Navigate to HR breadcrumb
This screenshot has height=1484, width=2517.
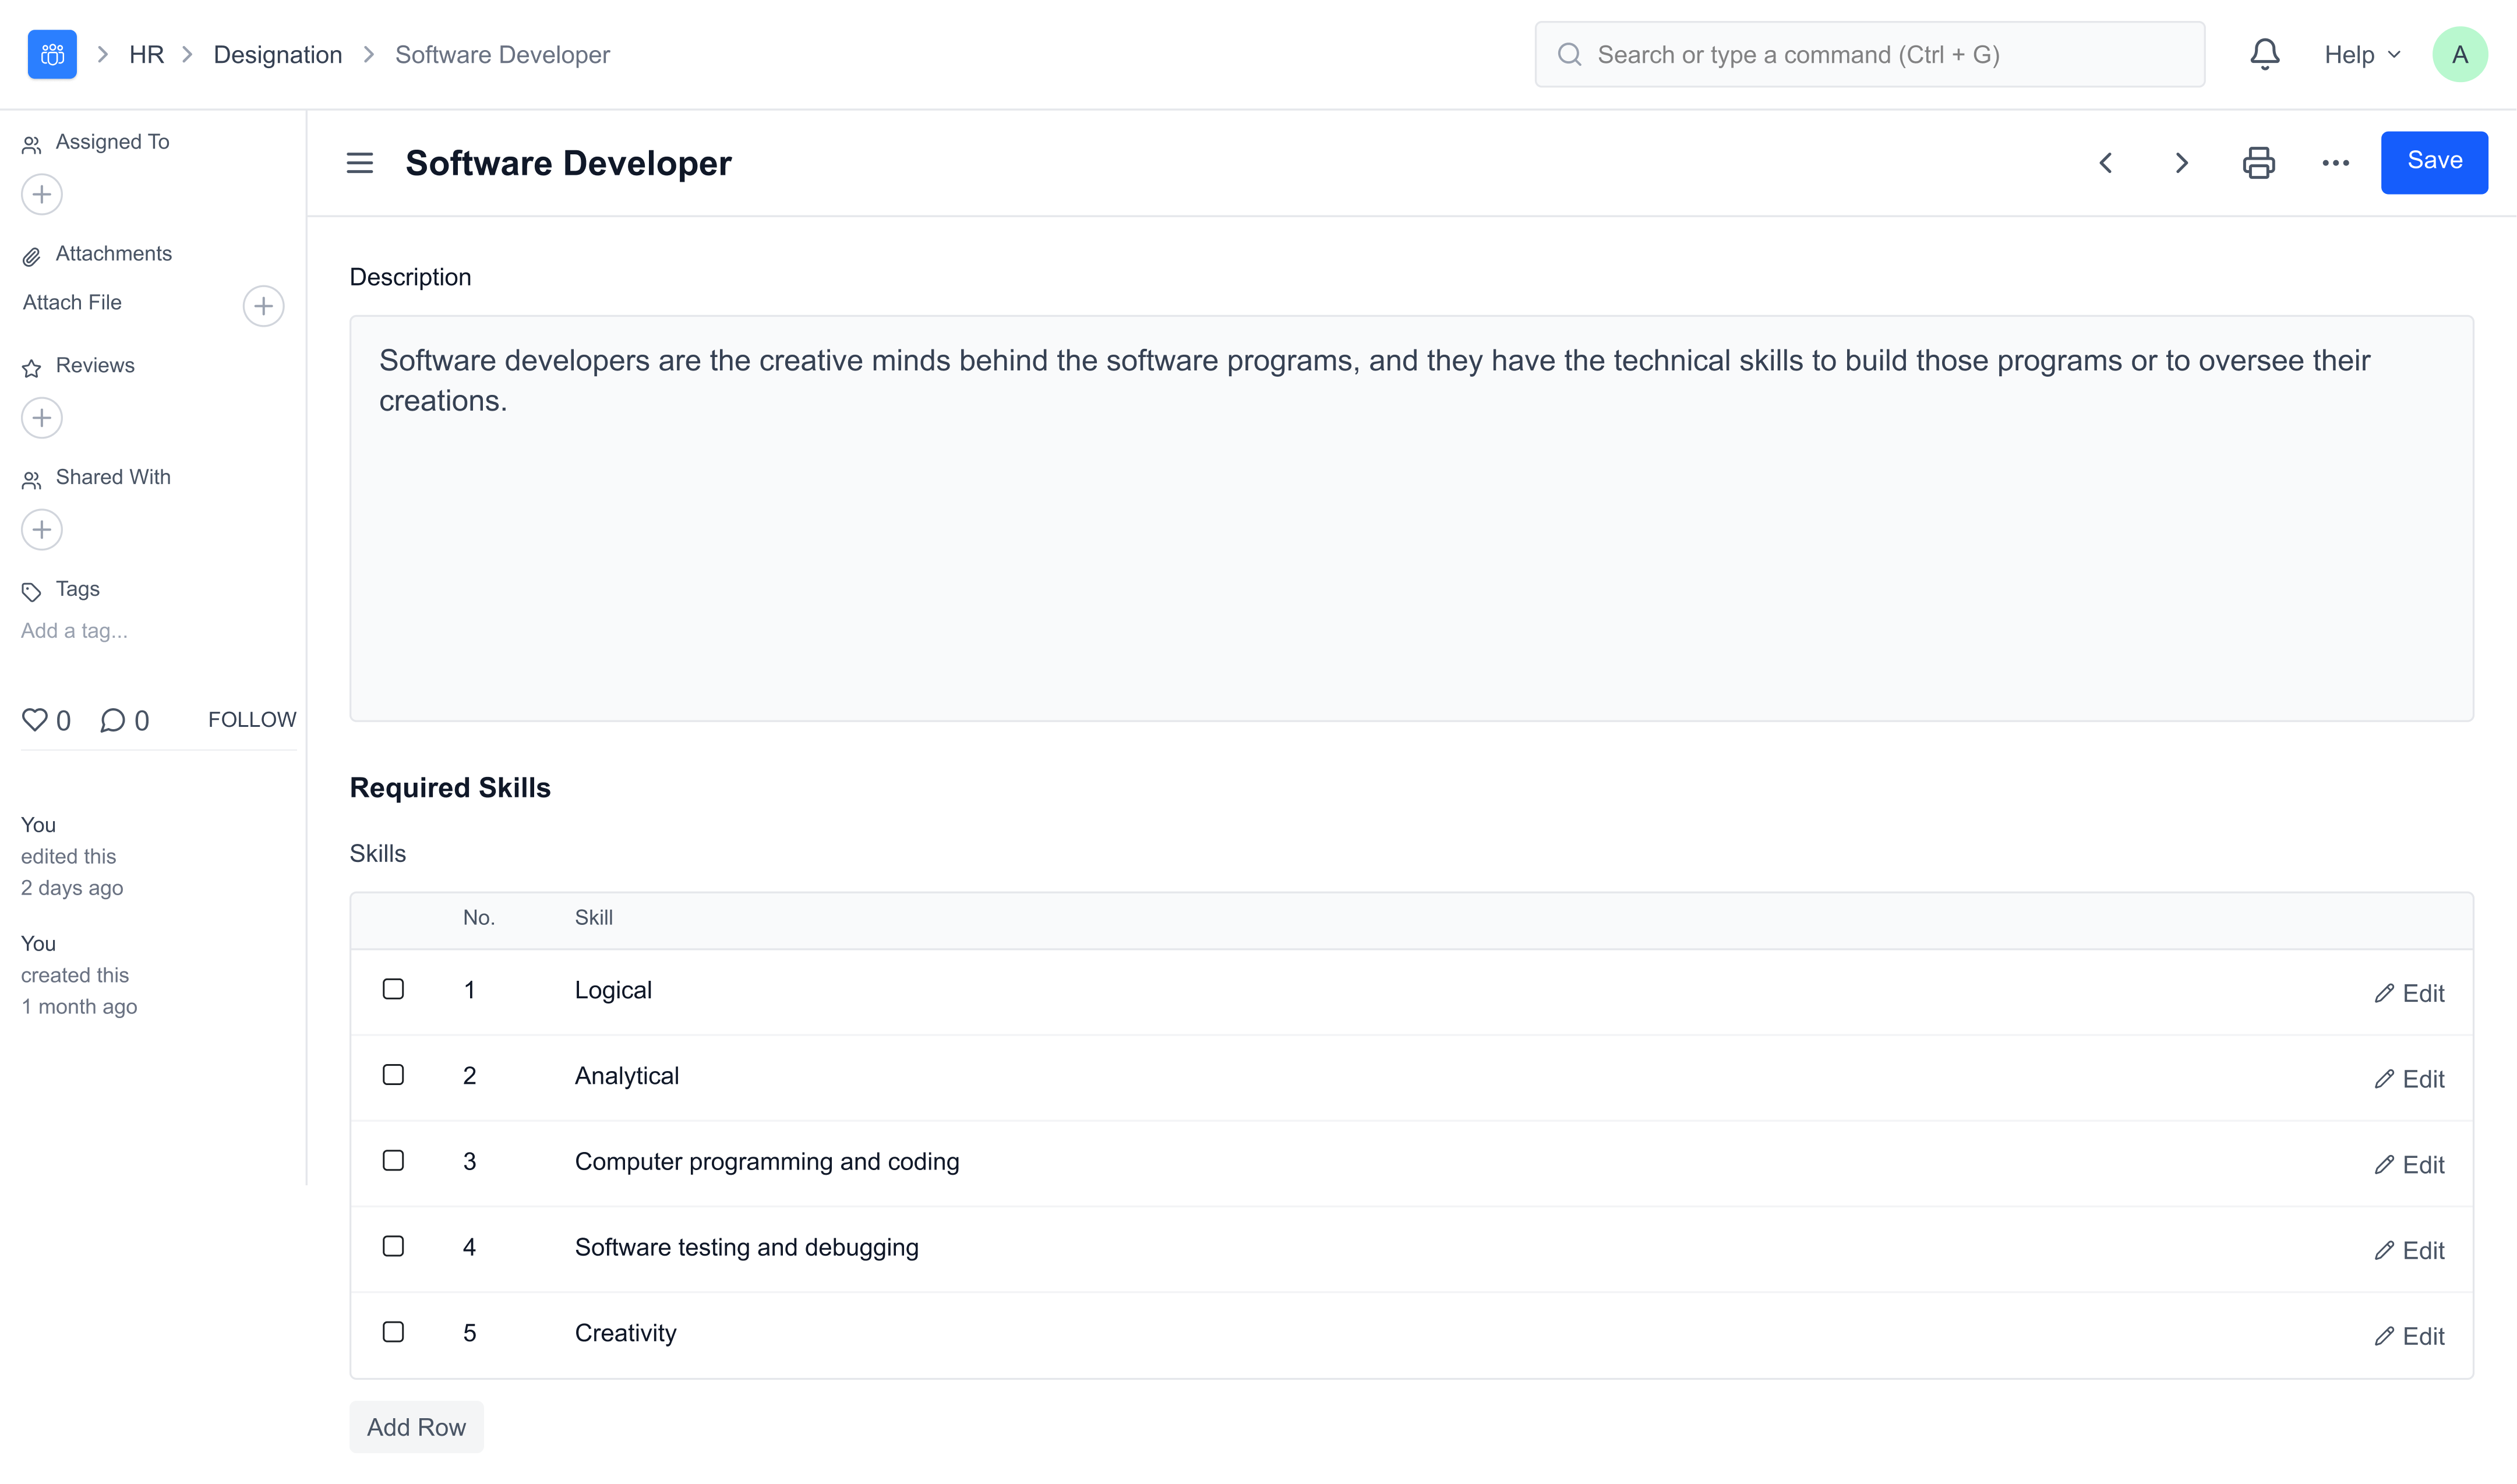(x=146, y=54)
